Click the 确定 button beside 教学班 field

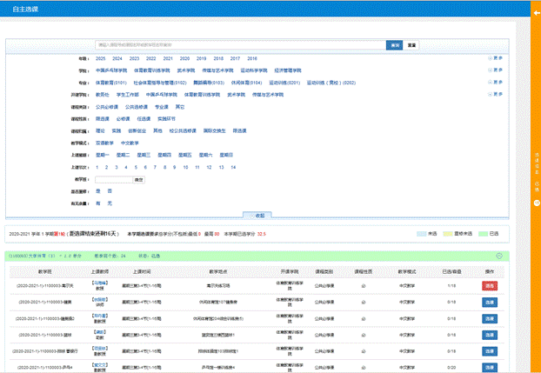point(139,178)
